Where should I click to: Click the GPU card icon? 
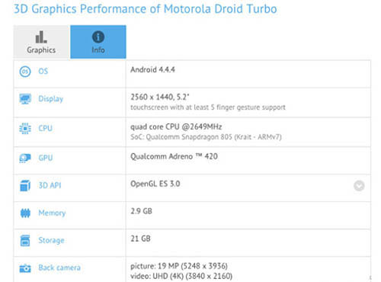pos(25,158)
